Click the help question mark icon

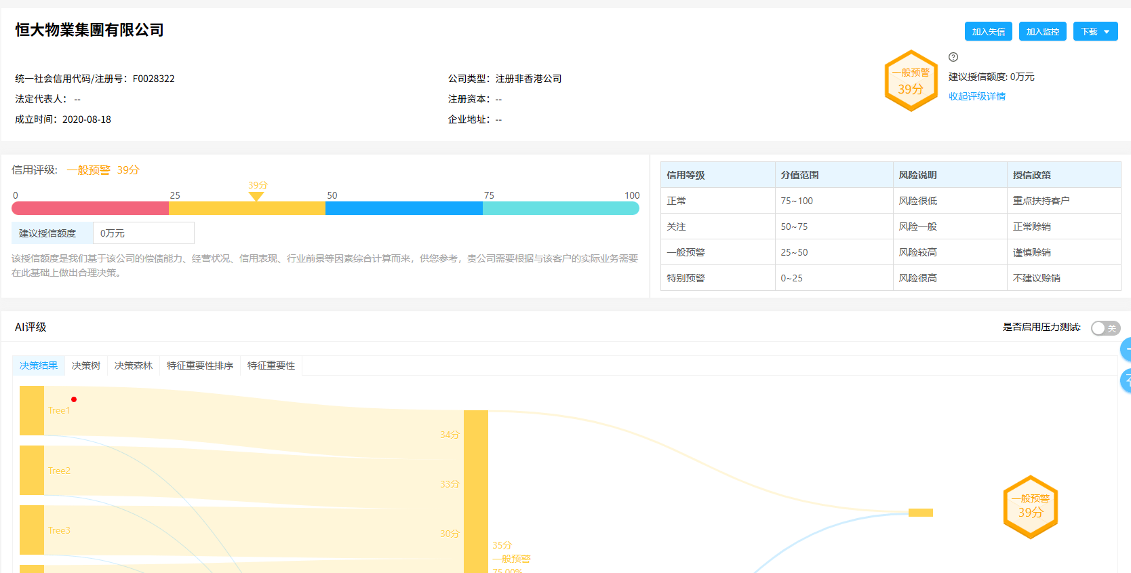(953, 57)
